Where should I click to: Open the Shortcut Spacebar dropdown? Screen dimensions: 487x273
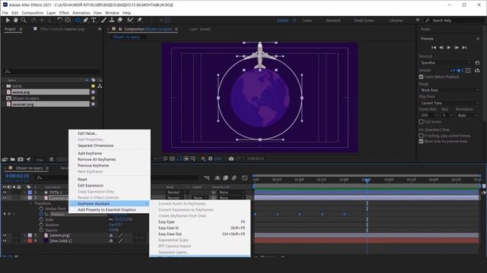[x=445, y=62]
